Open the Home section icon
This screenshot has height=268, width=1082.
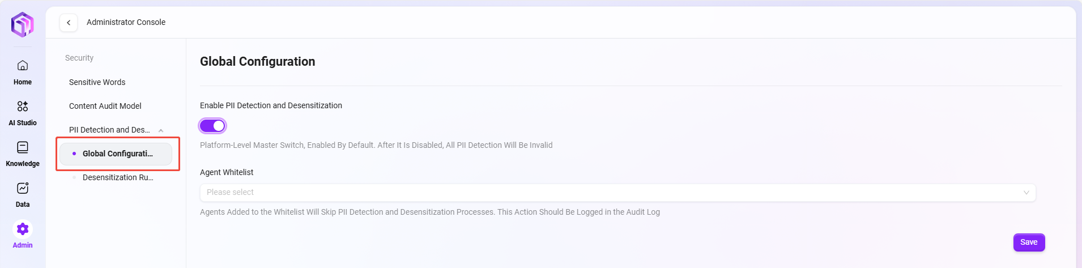[x=23, y=66]
